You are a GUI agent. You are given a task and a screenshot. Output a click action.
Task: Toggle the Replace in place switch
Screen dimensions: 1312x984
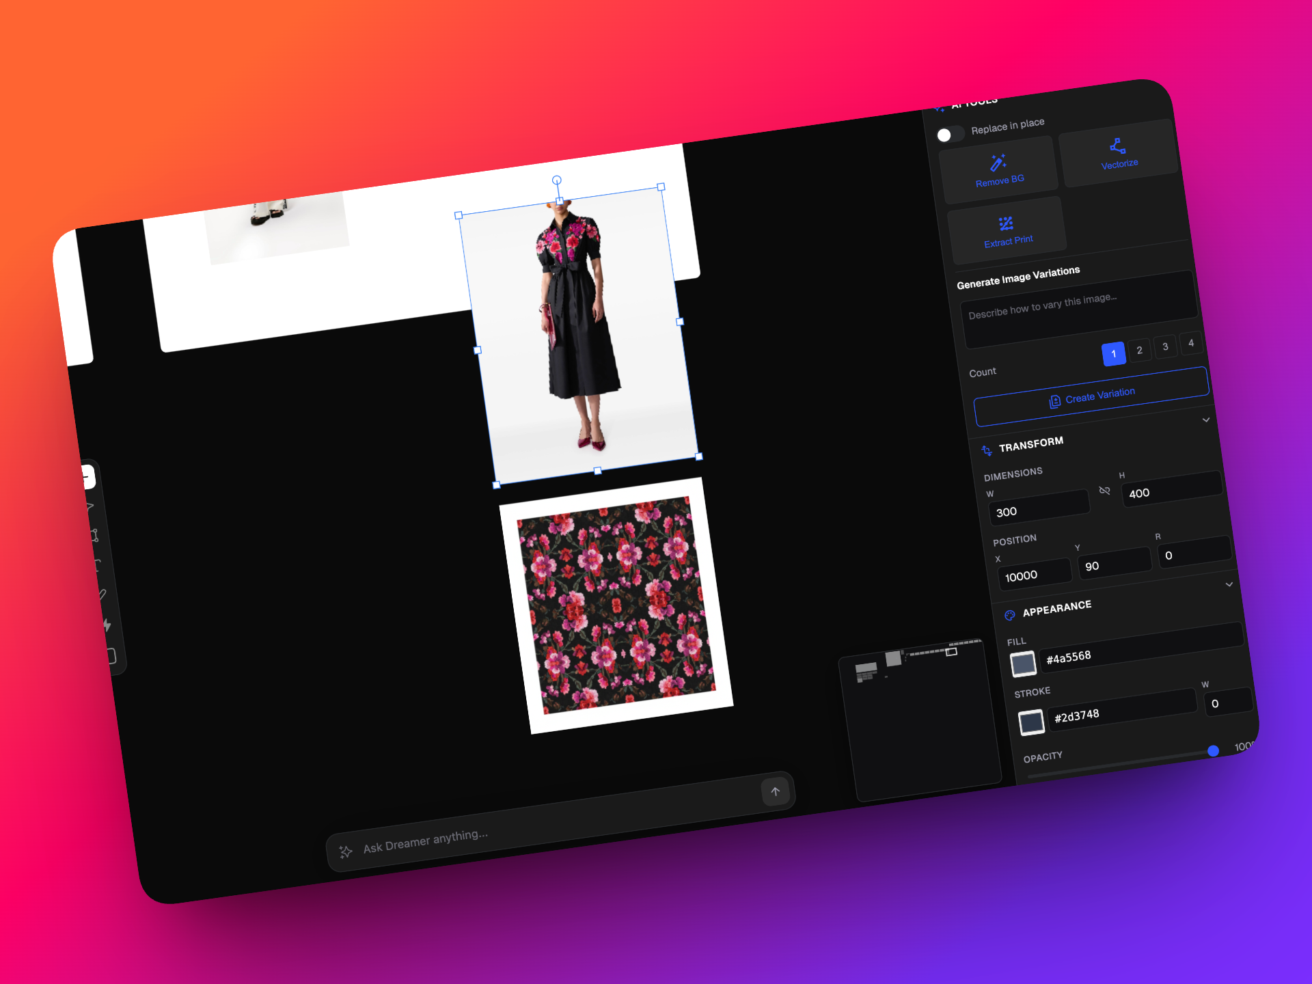click(950, 134)
